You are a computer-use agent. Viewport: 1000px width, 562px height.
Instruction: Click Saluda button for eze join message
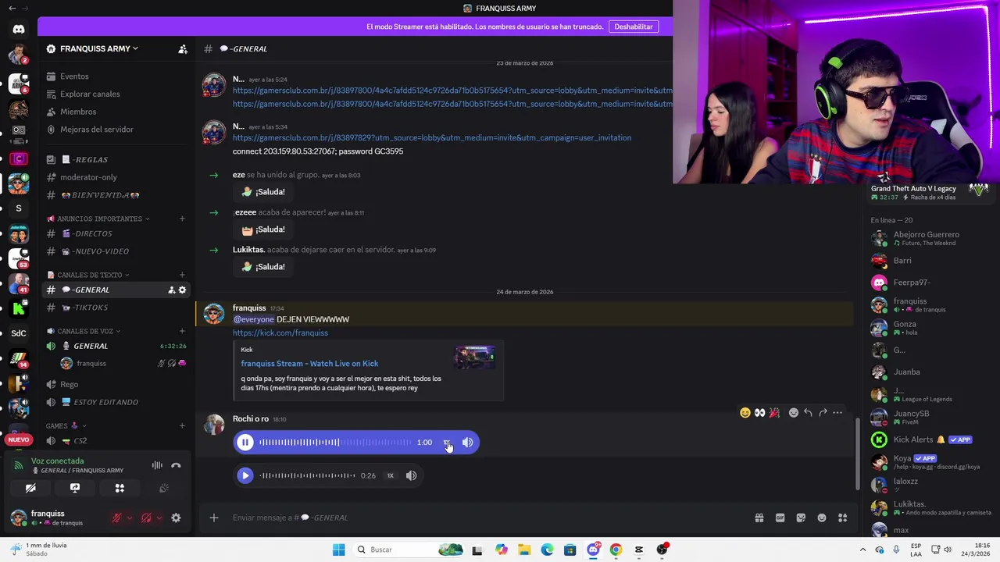pyautogui.click(x=262, y=192)
